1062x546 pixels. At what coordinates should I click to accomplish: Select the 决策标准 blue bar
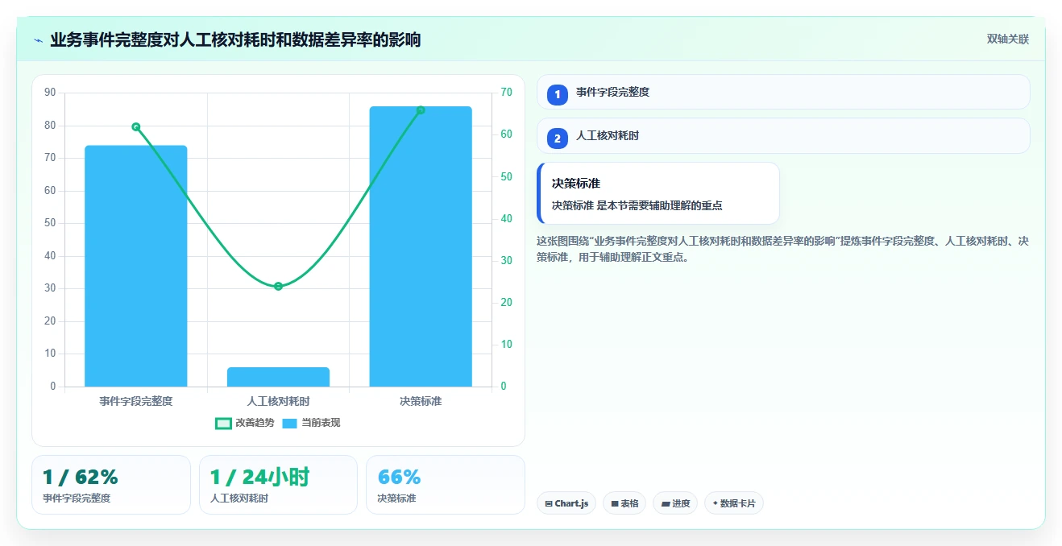[x=421, y=246]
